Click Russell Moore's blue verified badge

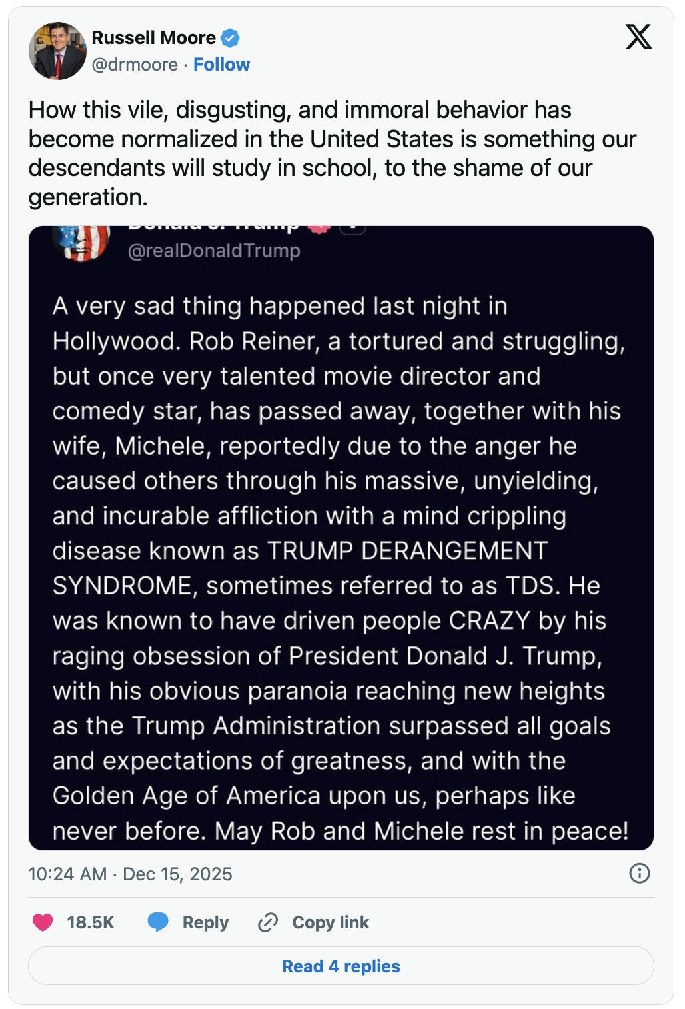tap(229, 38)
